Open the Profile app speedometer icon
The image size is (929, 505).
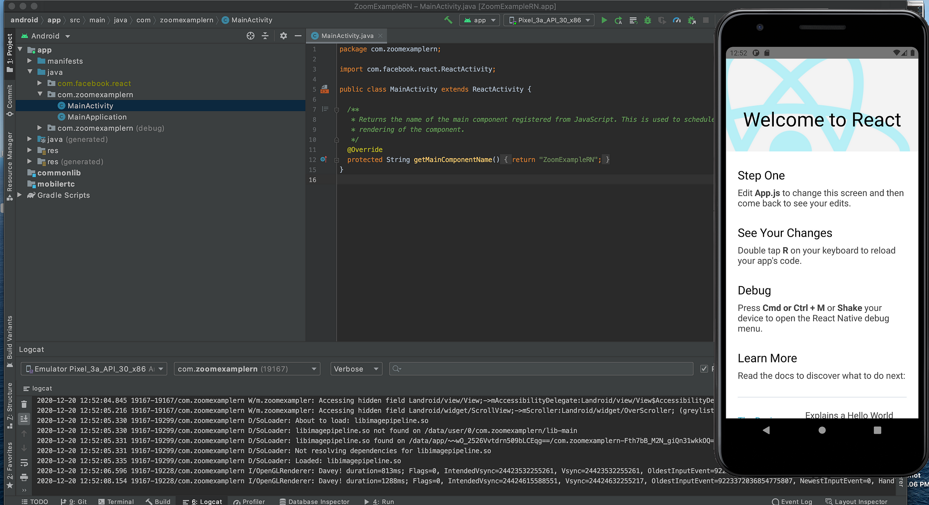(x=677, y=20)
